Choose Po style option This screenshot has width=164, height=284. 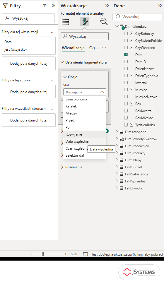85,127
